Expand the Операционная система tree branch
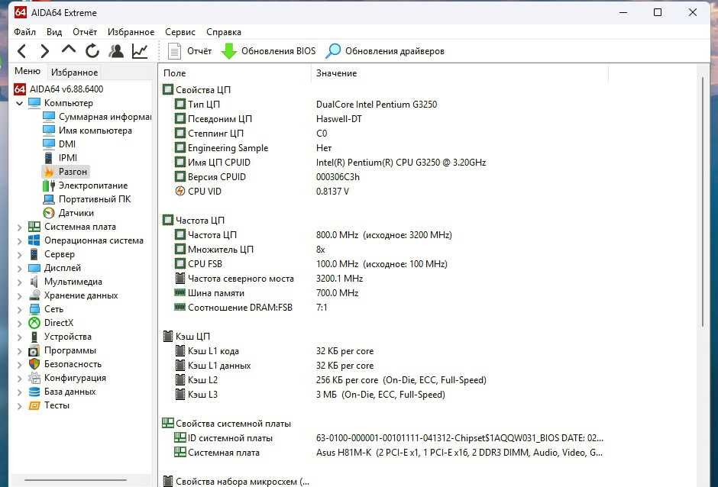Image resolution: width=718 pixels, height=487 pixels. click(19, 240)
